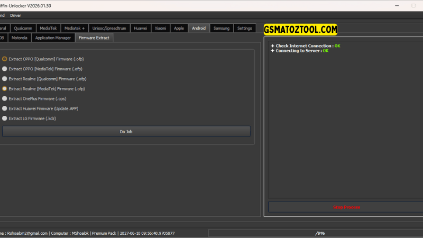Image resolution: width=423 pixels, height=238 pixels.
Task: Click the progress bar at bottom
Action: 314,233
